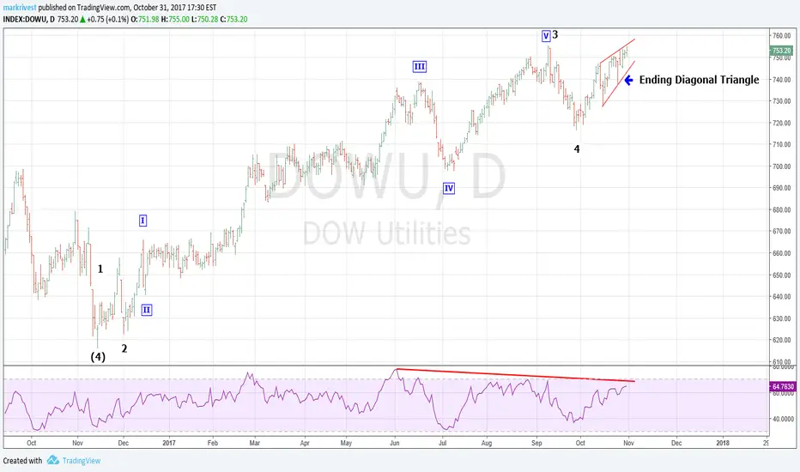Select the green 753.20 last-price tag

coord(781,51)
